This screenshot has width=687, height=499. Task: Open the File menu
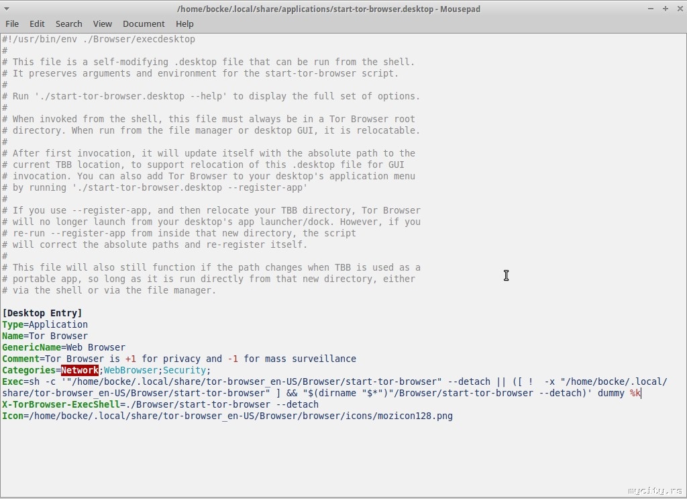click(x=12, y=24)
